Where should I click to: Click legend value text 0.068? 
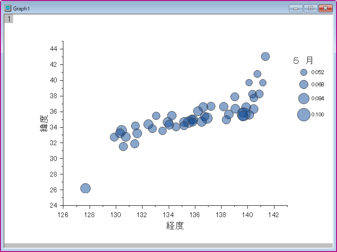coord(318,85)
